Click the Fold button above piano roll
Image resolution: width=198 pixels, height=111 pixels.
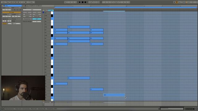45,10
